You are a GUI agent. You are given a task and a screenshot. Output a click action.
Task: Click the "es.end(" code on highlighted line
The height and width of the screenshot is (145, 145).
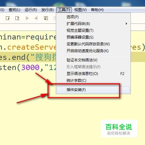15,57
